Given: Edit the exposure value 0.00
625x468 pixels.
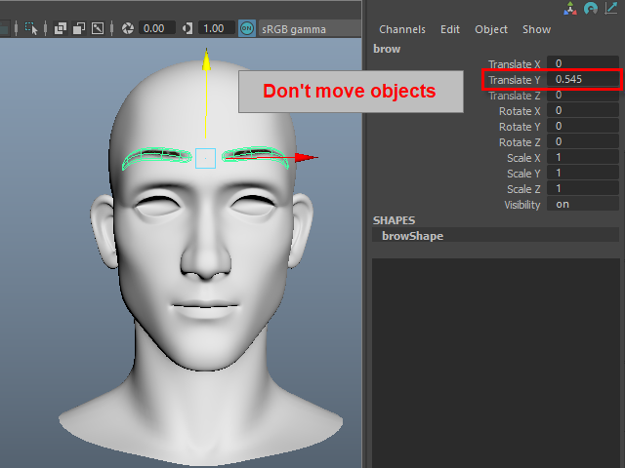Looking at the screenshot, I should [156, 28].
